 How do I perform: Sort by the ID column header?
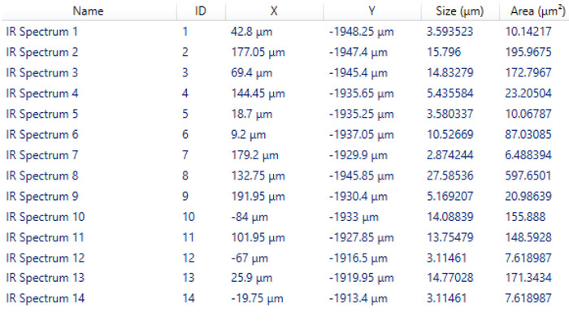tap(201, 11)
